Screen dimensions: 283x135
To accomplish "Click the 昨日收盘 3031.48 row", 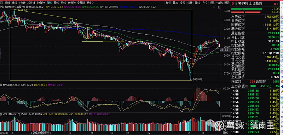I will (255, 41).
